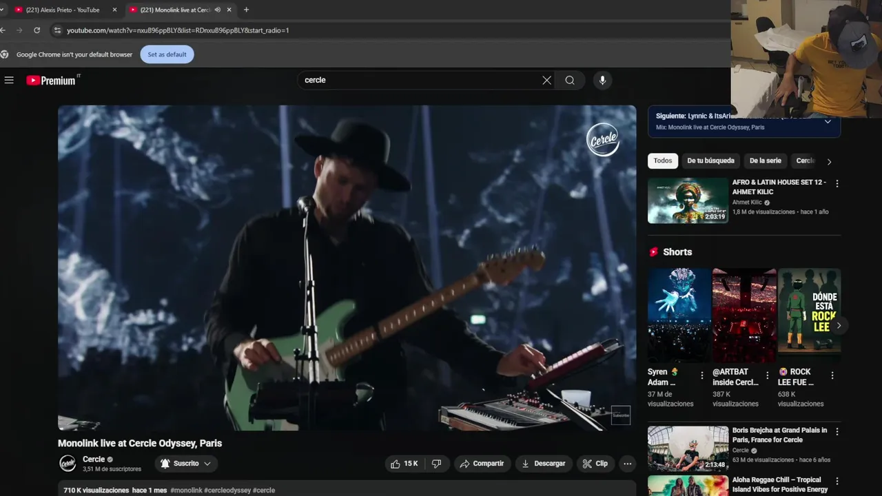Select the De tu búsqueda filter chip
882x496 pixels.
(x=710, y=161)
